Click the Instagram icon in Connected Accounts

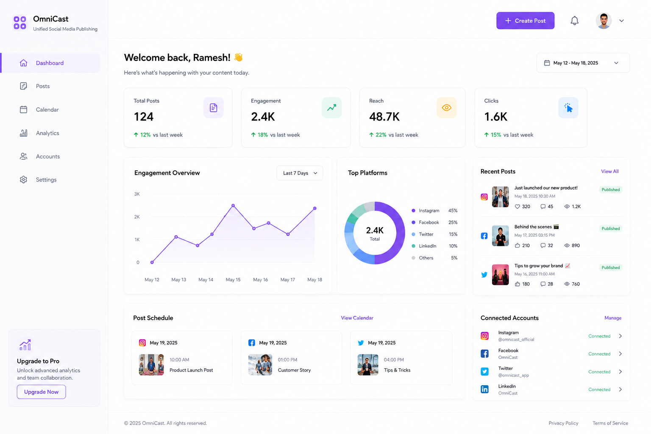click(484, 336)
